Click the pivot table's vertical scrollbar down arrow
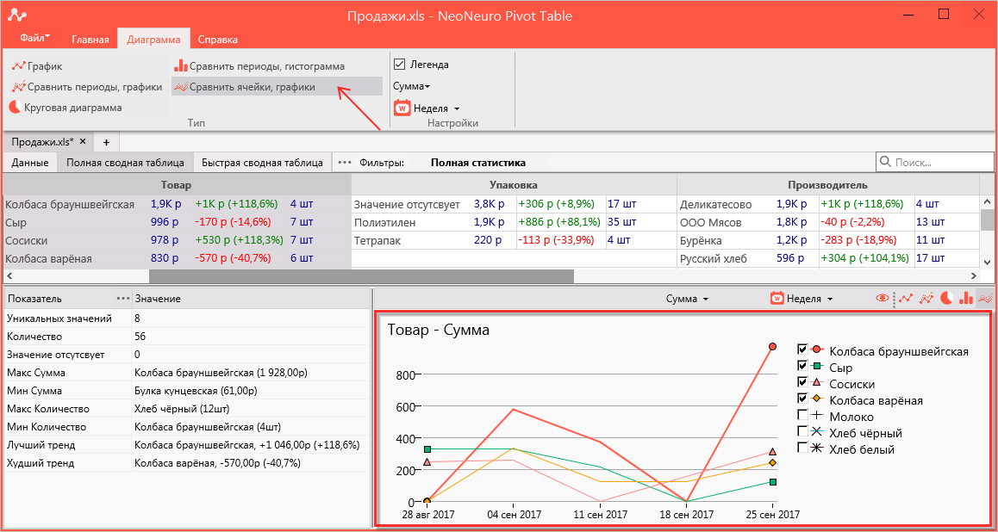 pos(986,262)
